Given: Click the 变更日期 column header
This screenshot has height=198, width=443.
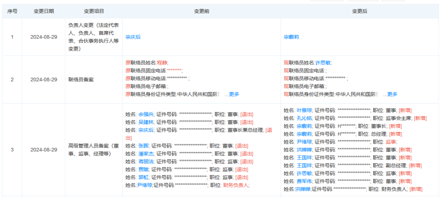Looking at the screenshot, I should click(x=43, y=11).
